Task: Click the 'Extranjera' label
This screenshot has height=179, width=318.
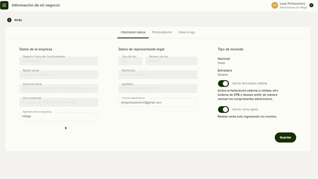Action: [225, 71]
